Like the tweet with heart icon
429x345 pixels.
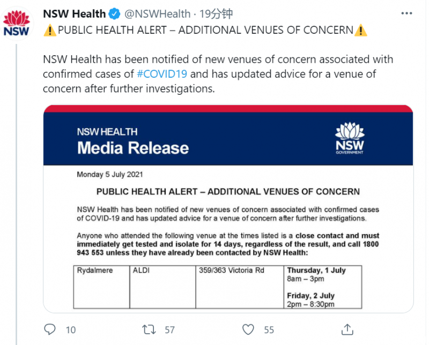[248, 329]
